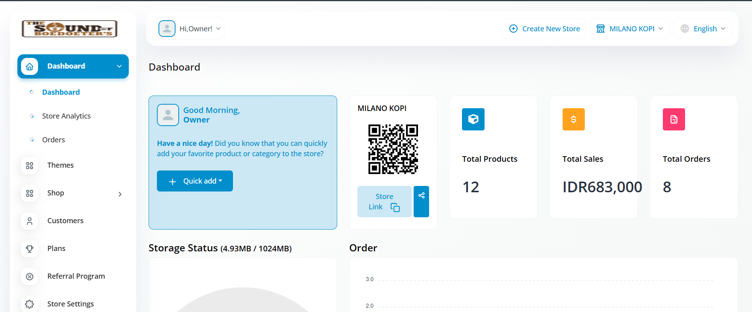The width and height of the screenshot is (752, 312).
Task: Open the MILANO KOPI store switcher chevron
Action: point(661,29)
